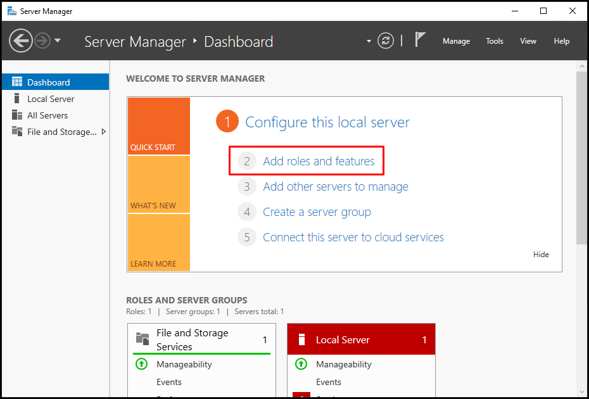Image resolution: width=589 pixels, height=399 pixels.
Task: Open navigation history dropdown arrow
Action: click(58, 41)
